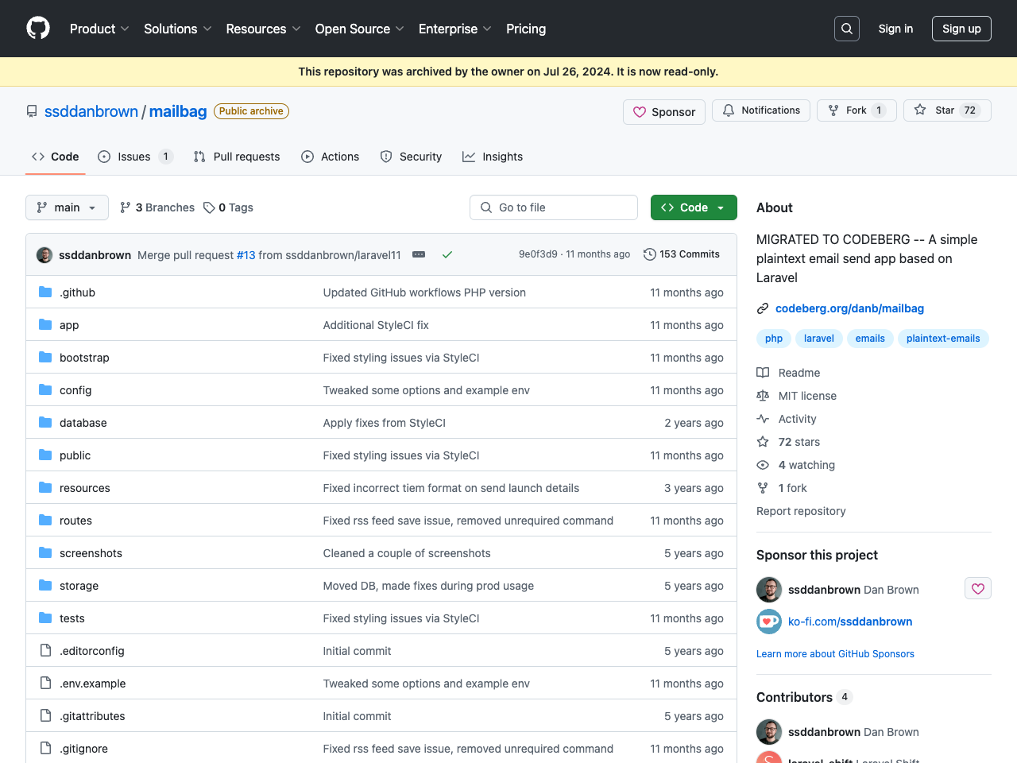Image resolution: width=1017 pixels, height=763 pixels.
Task: Open the 0 Tags link
Action: click(228, 207)
